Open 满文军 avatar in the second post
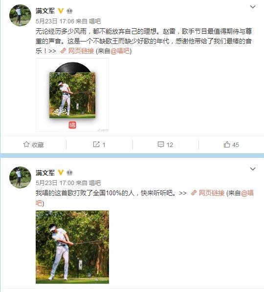264x292 pixels. (x=20, y=177)
